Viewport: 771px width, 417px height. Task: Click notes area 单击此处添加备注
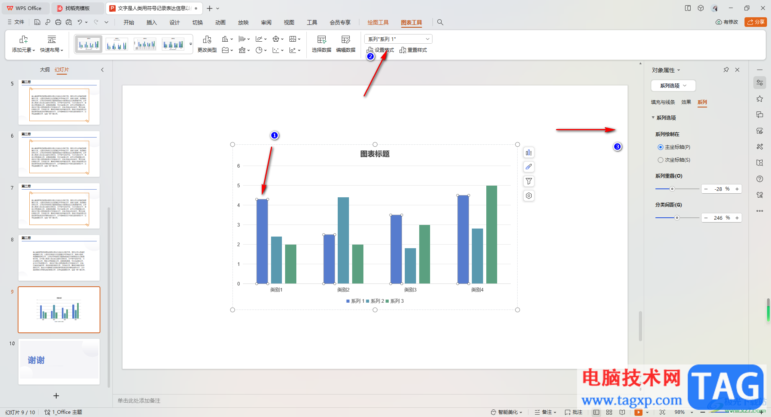139,401
